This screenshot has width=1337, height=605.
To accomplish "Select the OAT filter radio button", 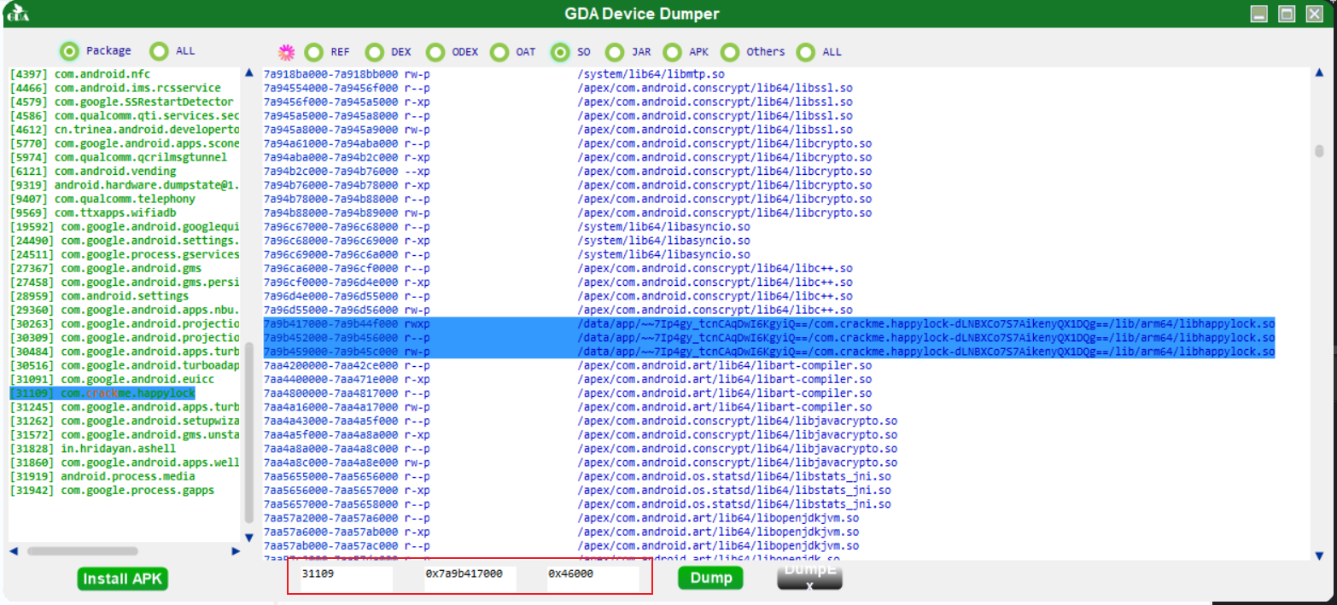I will [x=499, y=52].
